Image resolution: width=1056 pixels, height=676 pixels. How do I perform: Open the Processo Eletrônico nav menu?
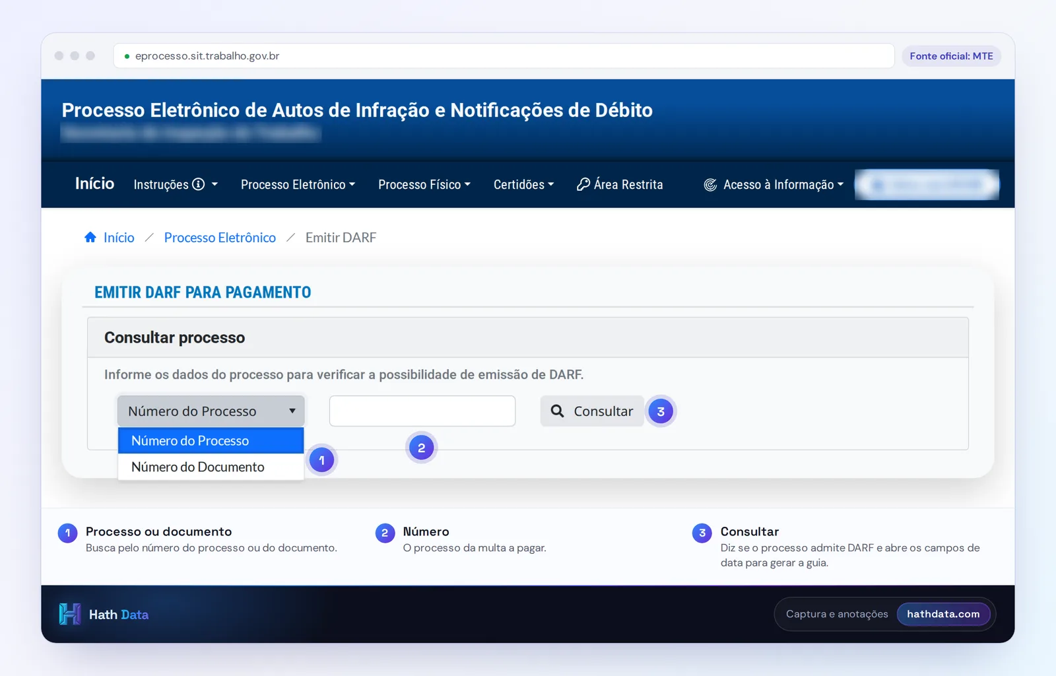coord(298,185)
